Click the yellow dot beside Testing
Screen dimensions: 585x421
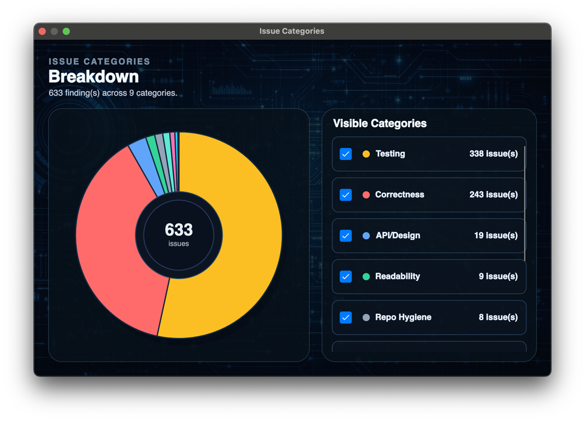click(366, 154)
